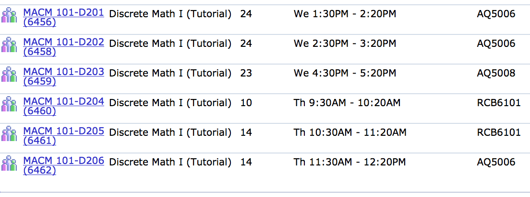530x197 pixels.
Task: Select the group icon next to MACM 101-D206
Action: tap(9, 164)
